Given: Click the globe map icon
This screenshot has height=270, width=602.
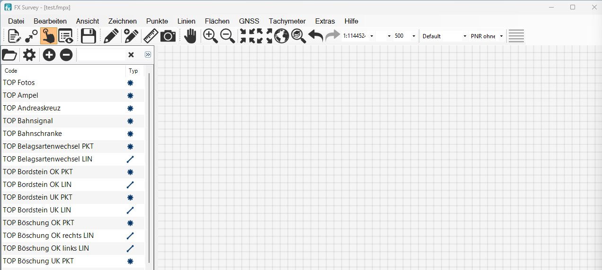Looking at the screenshot, I should (x=282, y=36).
